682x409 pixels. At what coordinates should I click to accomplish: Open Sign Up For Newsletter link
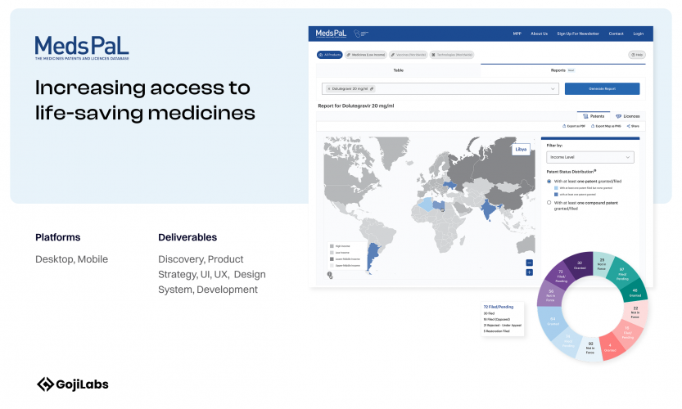(578, 34)
